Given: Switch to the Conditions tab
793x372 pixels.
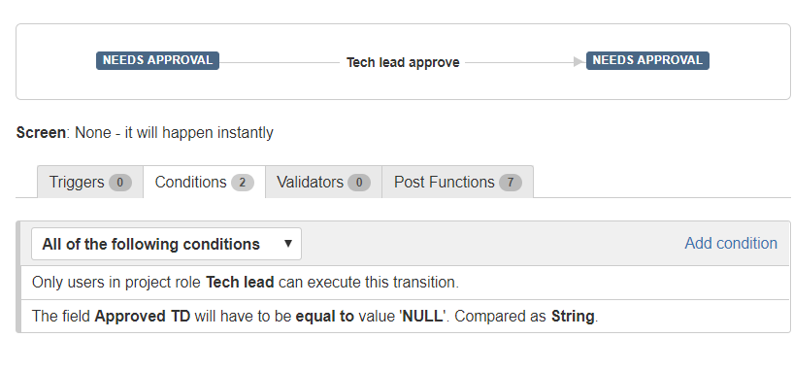Looking at the screenshot, I should (x=205, y=182).
